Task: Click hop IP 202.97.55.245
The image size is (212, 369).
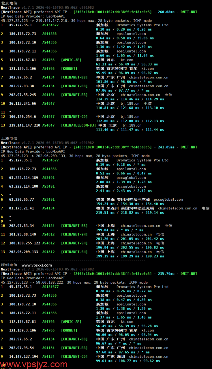Action: [22, 95]
